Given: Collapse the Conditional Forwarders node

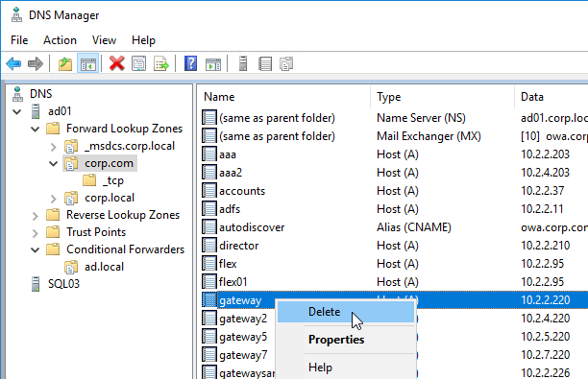Looking at the screenshot, I should (36, 249).
